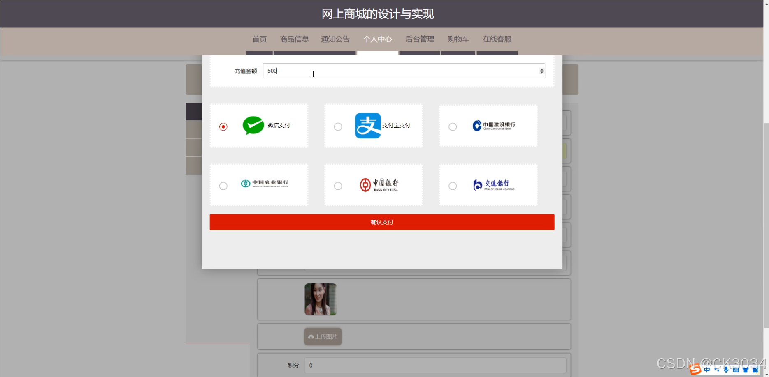Click the 上传图片 upload button
The image size is (769, 377).
pyautogui.click(x=323, y=336)
